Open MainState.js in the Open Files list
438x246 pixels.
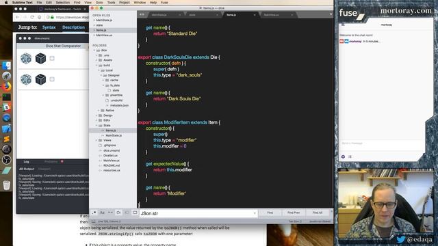point(104,20)
